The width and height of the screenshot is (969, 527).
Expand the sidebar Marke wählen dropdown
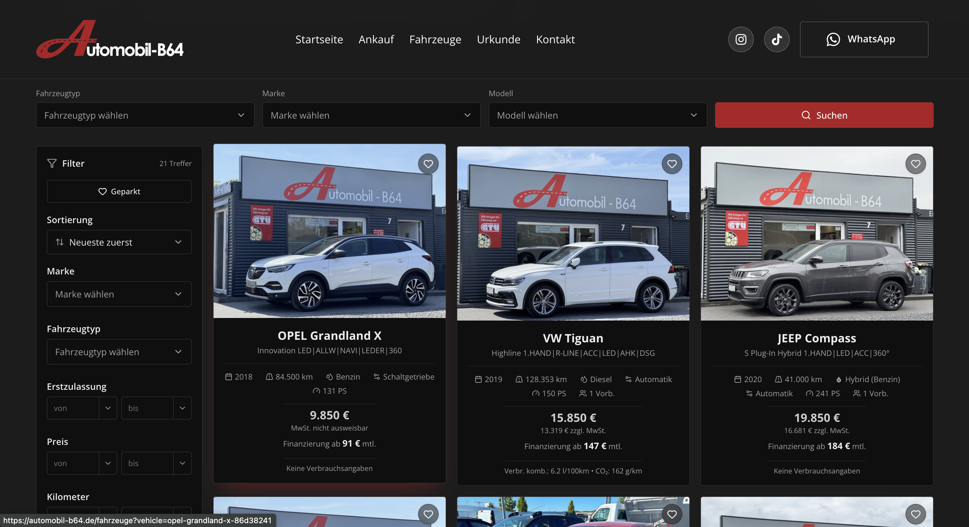[x=119, y=294]
